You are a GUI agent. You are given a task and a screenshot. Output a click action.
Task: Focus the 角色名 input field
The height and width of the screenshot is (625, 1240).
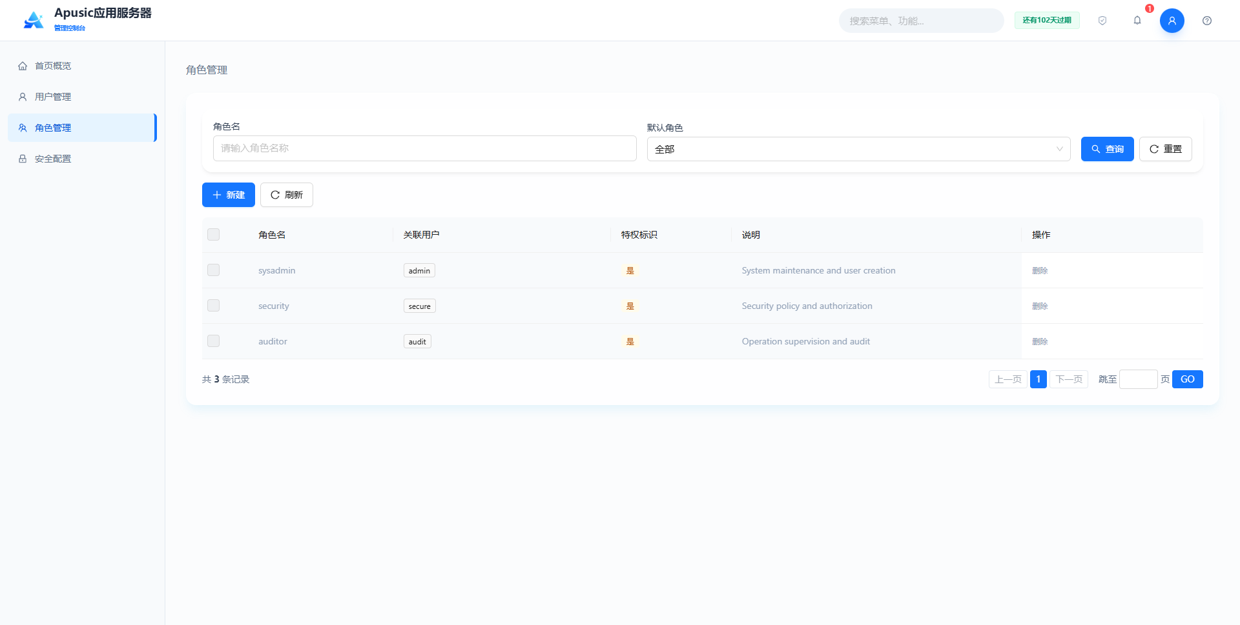(x=425, y=148)
